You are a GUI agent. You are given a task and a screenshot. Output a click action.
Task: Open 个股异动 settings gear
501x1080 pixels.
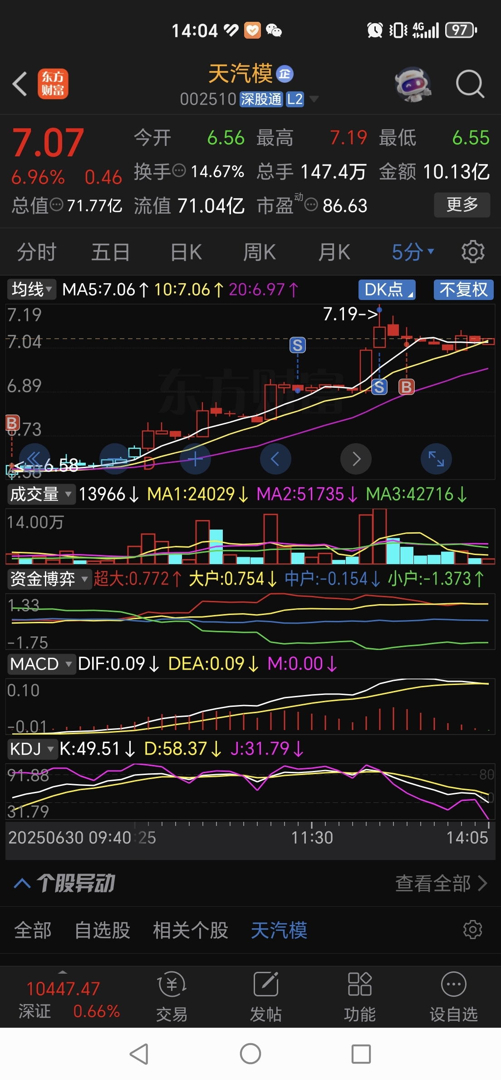[x=472, y=929]
